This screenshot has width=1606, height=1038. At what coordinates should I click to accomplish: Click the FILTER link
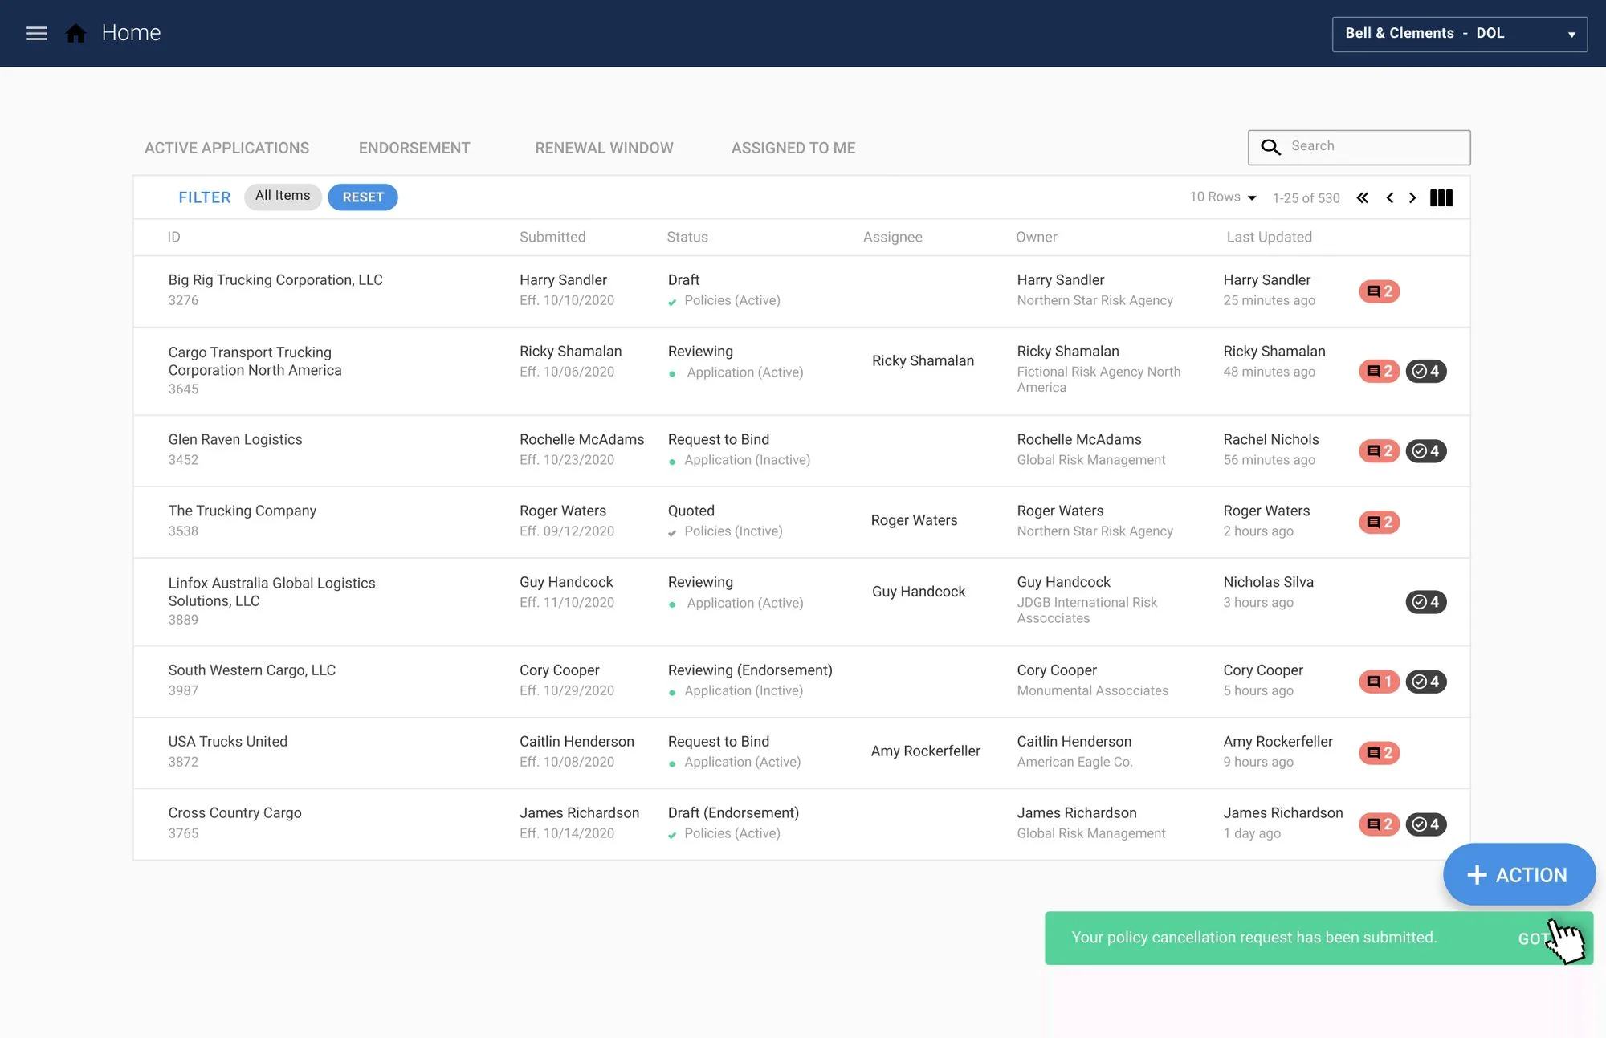[x=204, y=197]
